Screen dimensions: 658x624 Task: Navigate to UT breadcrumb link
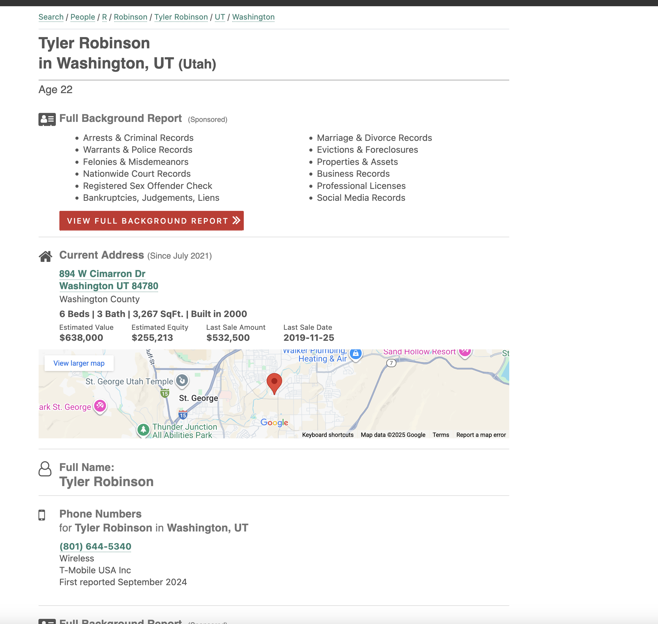pyautogui.click(x=220, y=17)
